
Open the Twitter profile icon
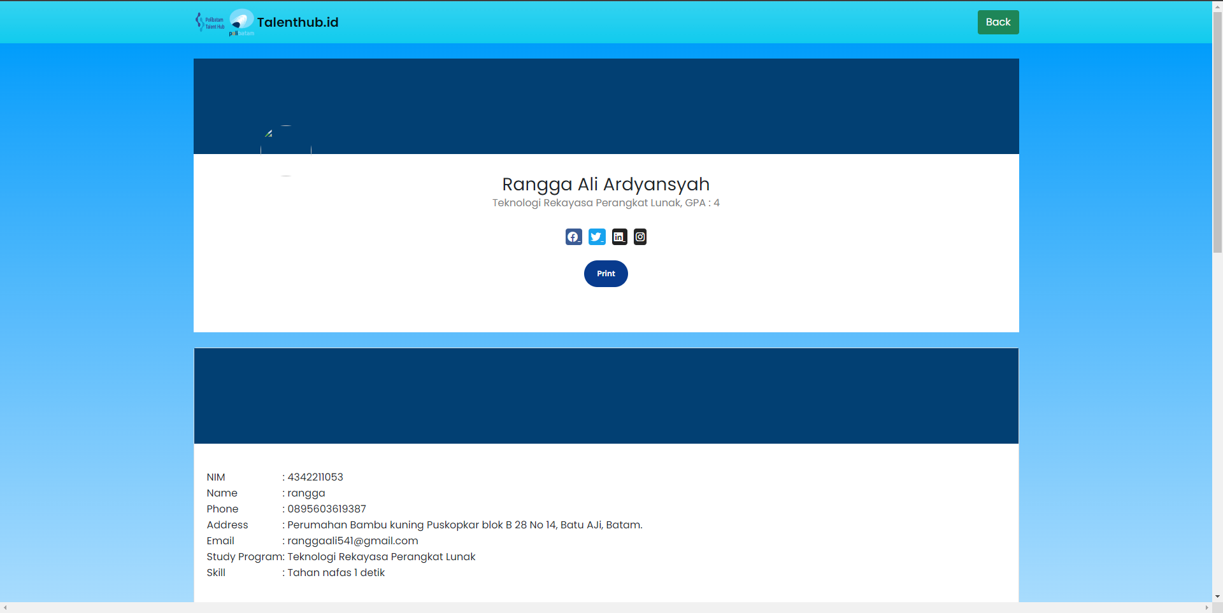[x=597, y=237]
